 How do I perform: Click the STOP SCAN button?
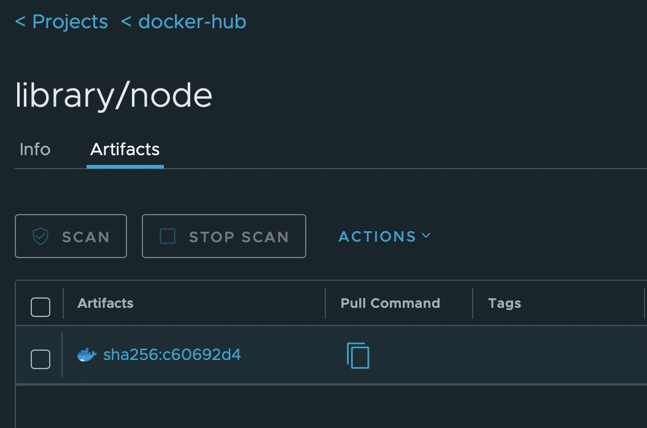coord(223,235)
